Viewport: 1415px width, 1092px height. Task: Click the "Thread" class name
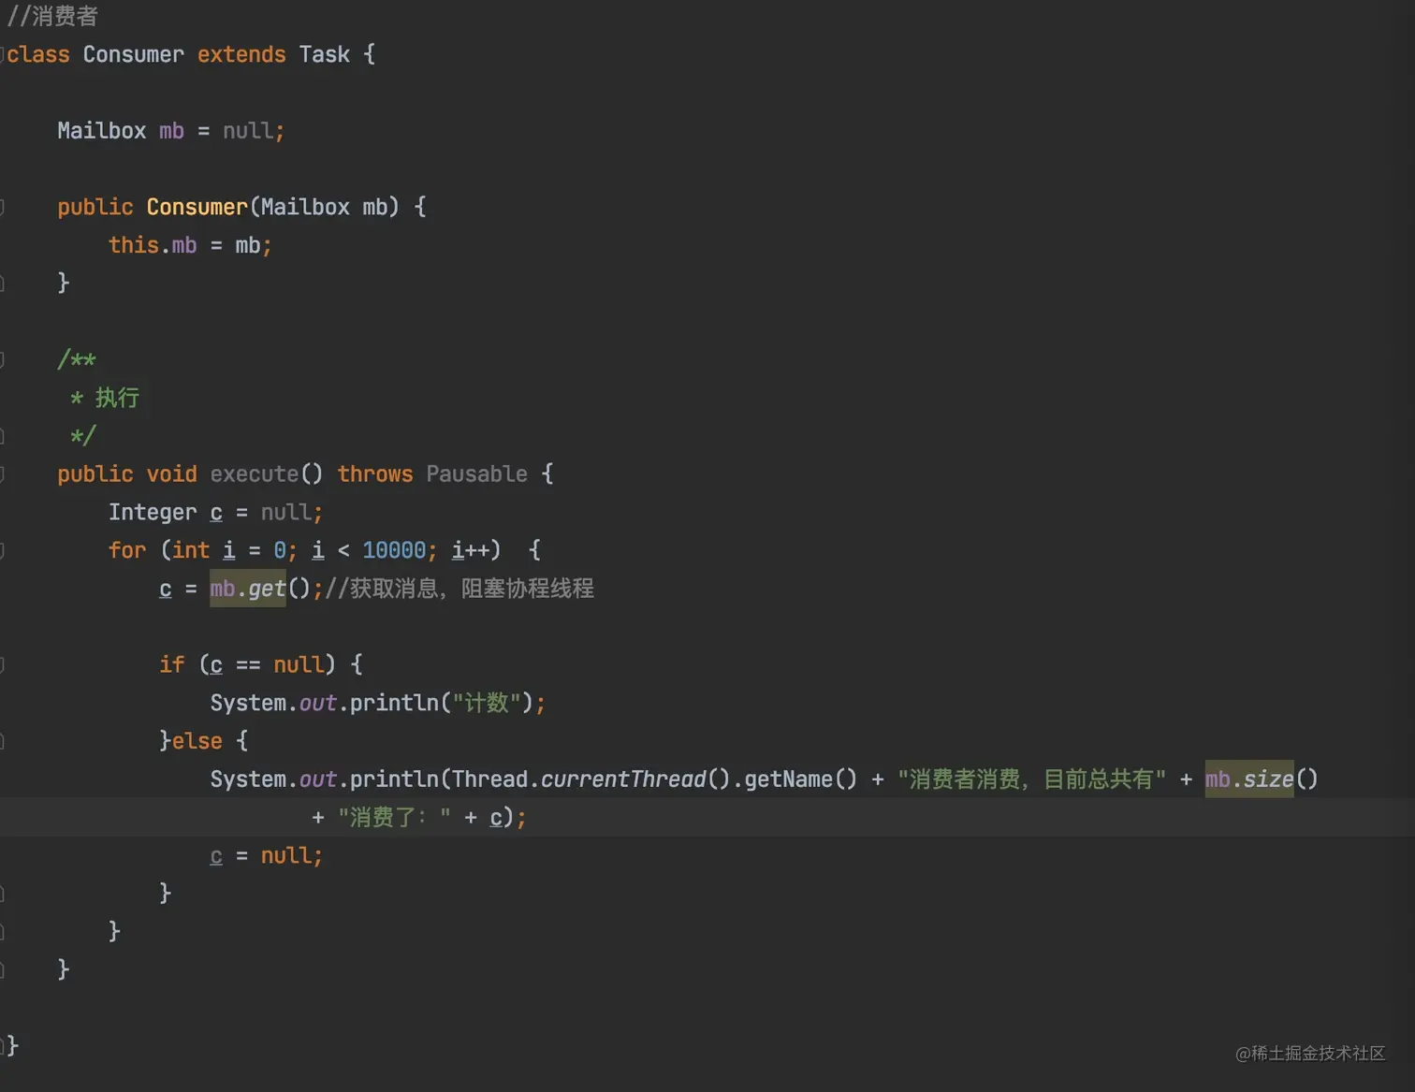(x=489, y=779)
